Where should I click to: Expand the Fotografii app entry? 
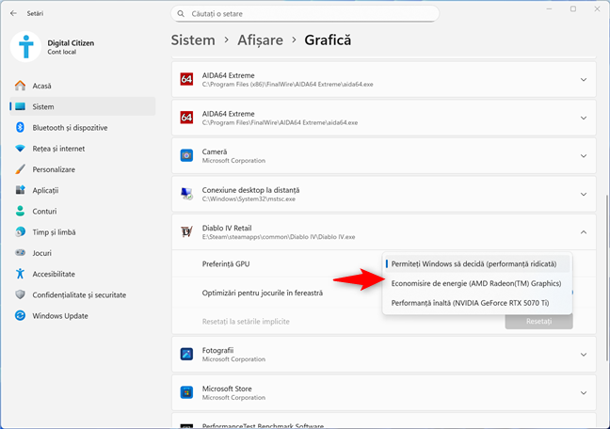[x=583, y=356]
